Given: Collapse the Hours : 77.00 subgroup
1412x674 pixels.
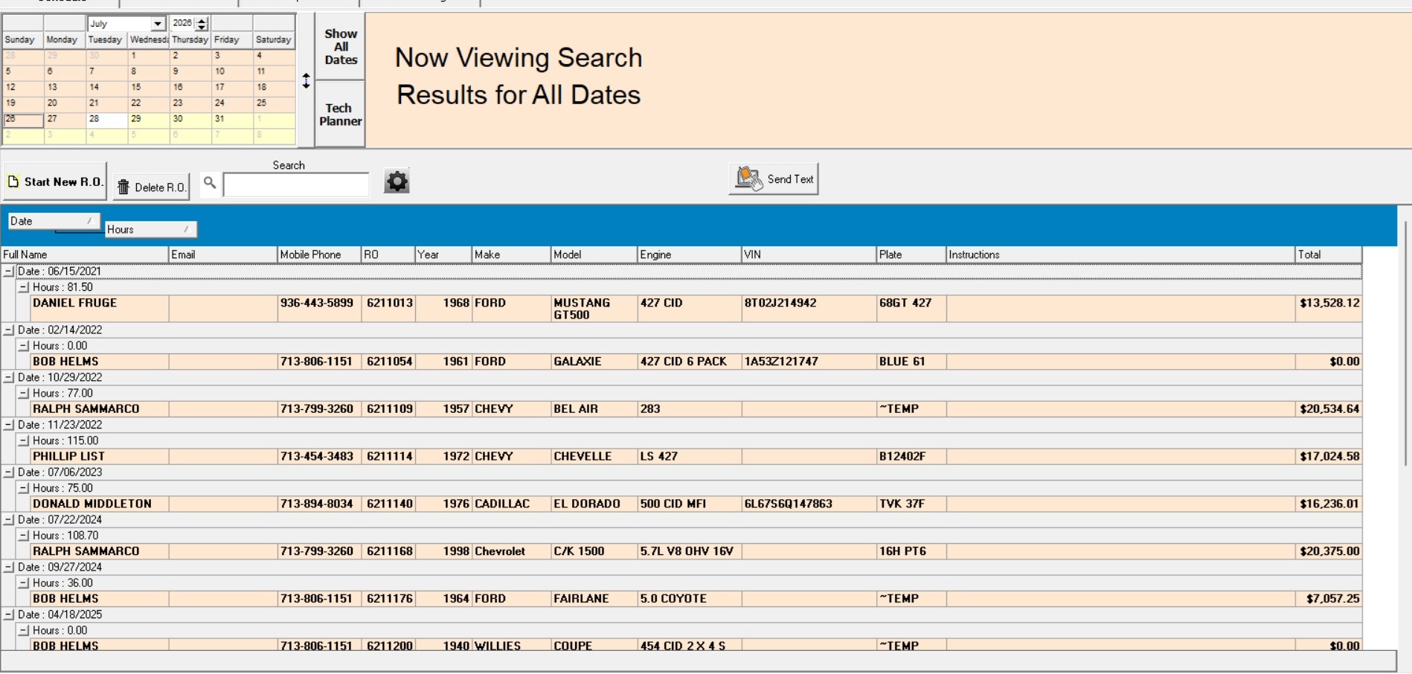Looking at the screenshot, I should tap(24, 393).
